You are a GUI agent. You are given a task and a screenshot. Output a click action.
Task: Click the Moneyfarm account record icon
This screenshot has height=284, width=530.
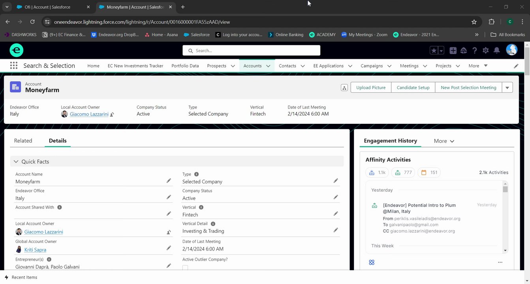click(x=15, y=87)
